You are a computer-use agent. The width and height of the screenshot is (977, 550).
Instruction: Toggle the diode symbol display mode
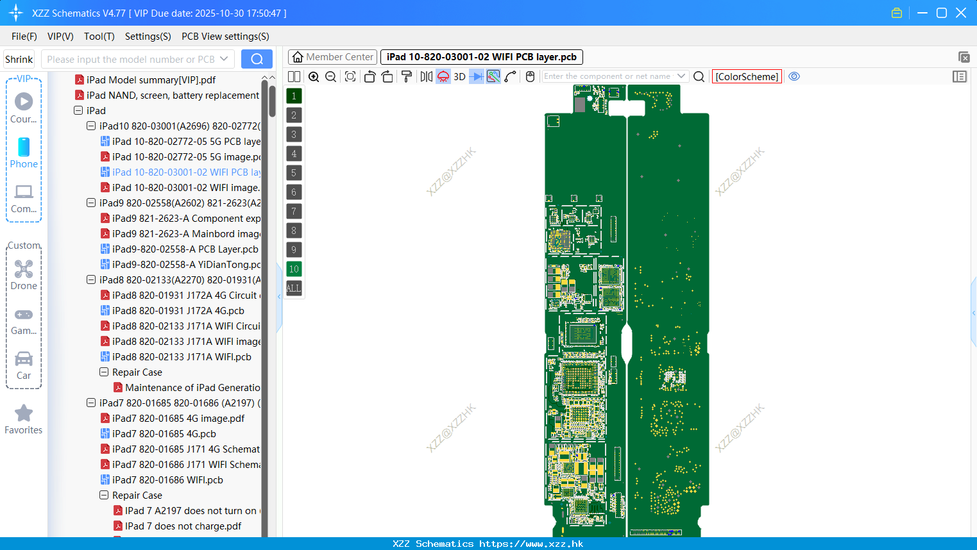coord(476,76)
